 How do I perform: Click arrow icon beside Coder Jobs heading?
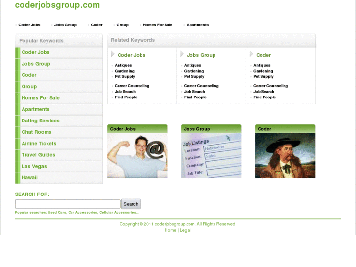point(113,54)
